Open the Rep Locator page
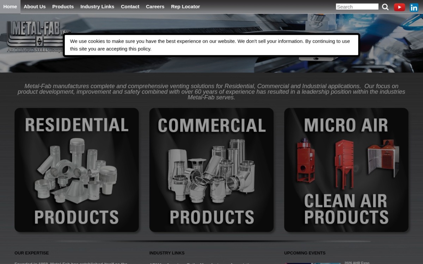 tap(185, 7)
